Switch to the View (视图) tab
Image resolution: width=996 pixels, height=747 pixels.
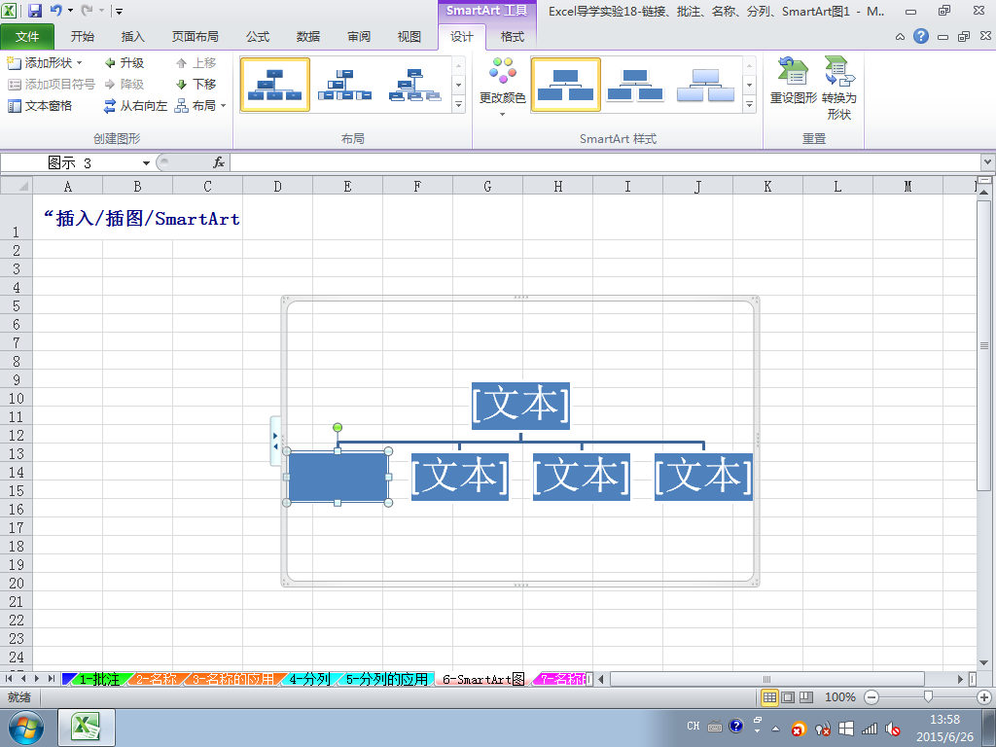(409, 37)
